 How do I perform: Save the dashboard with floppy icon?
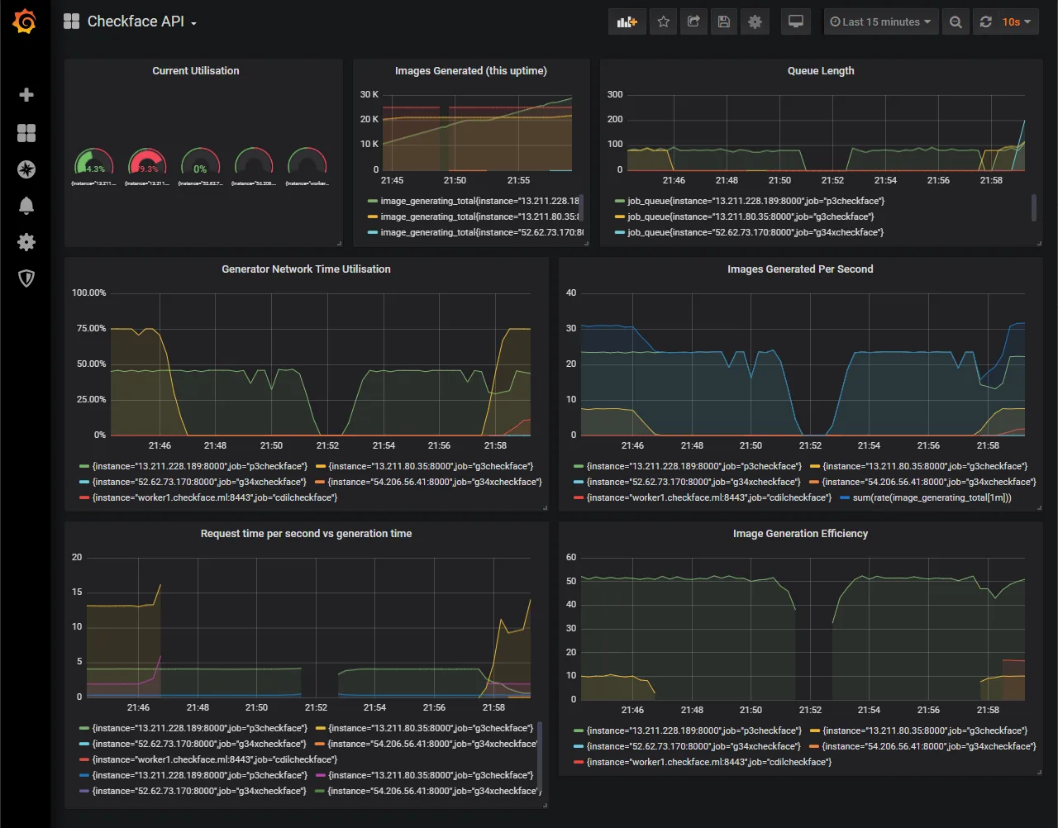724,22
